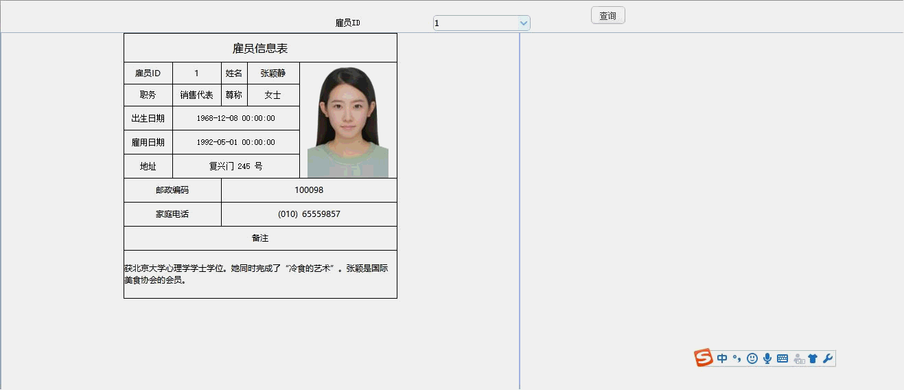Open the skin shop shirt icon
Image resolution: width=904 pixels, height=390 pixels.
(813, 358)
